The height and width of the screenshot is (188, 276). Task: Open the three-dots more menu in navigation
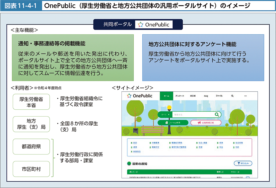click(x=245, y=96)
